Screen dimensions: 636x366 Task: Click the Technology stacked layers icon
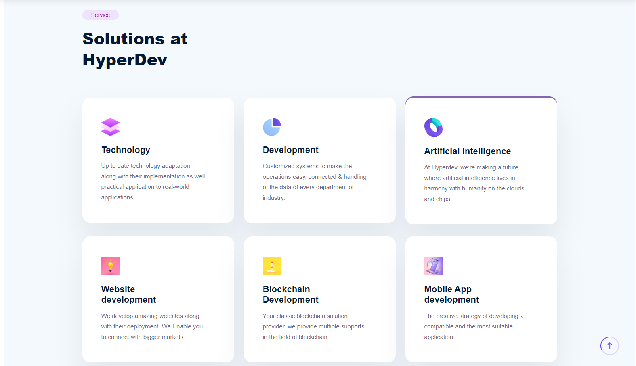[110, 127]
